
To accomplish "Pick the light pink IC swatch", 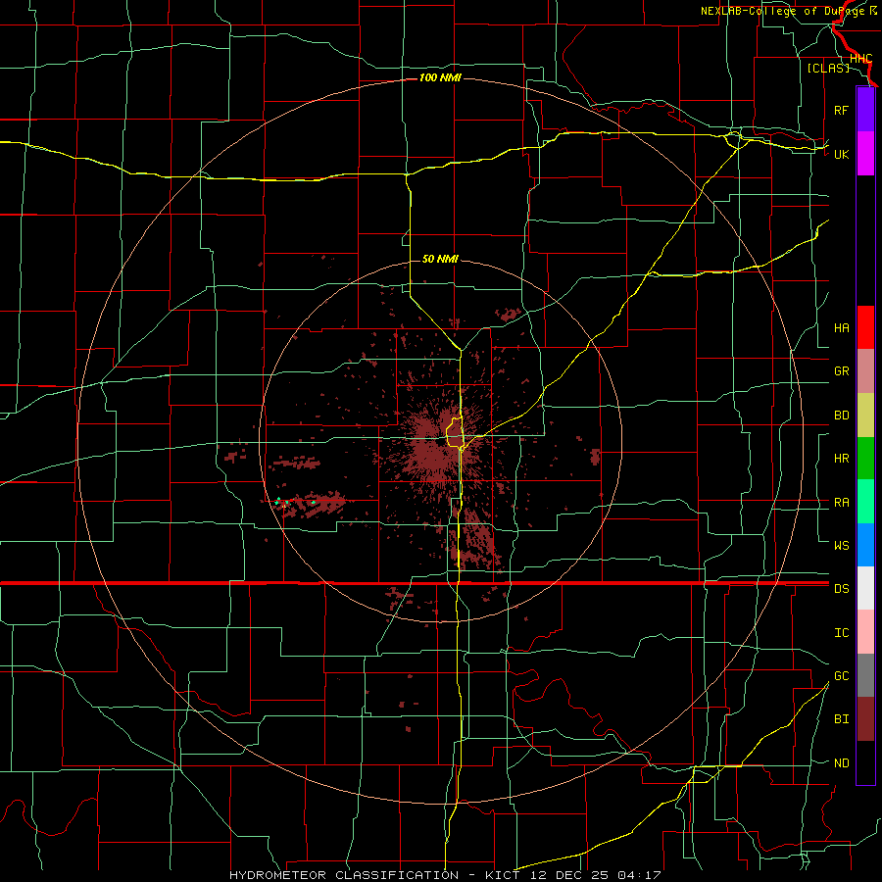I will [x=865, y=632].
